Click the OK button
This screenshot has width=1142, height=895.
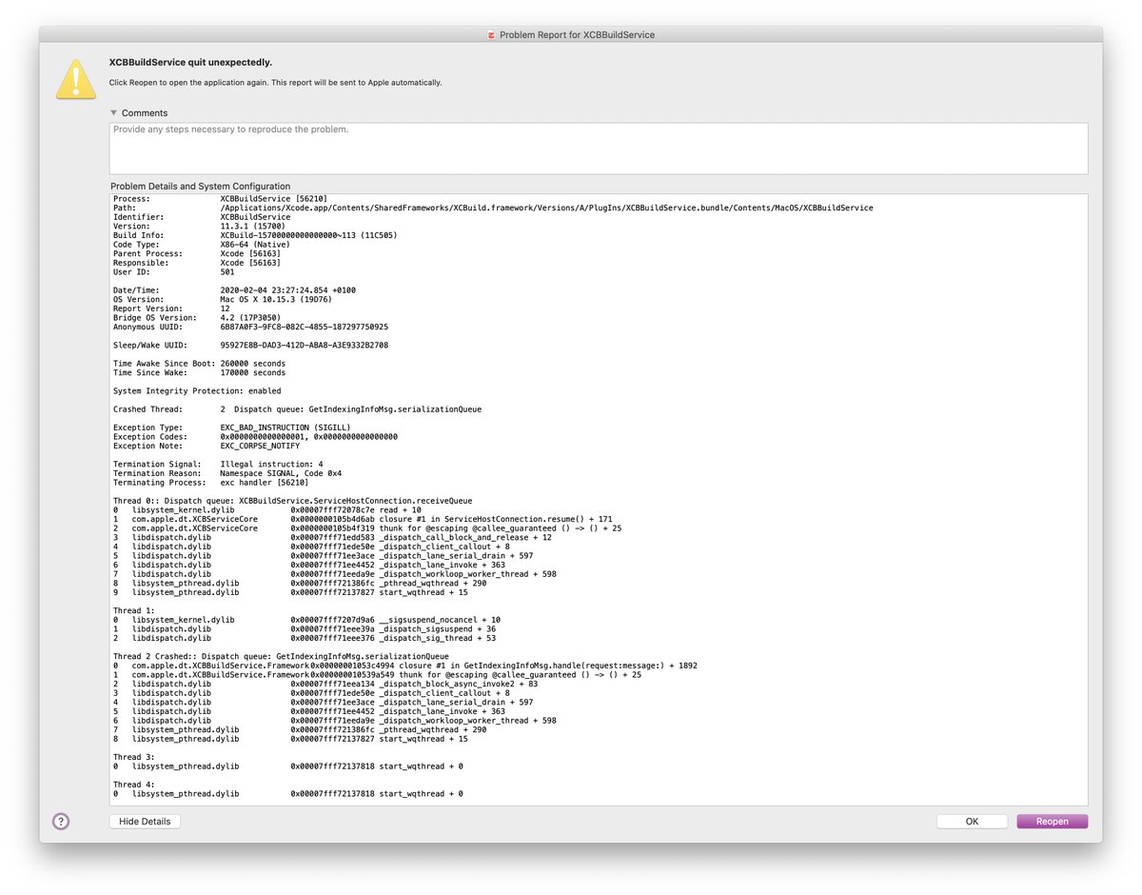tap(972, 821)
